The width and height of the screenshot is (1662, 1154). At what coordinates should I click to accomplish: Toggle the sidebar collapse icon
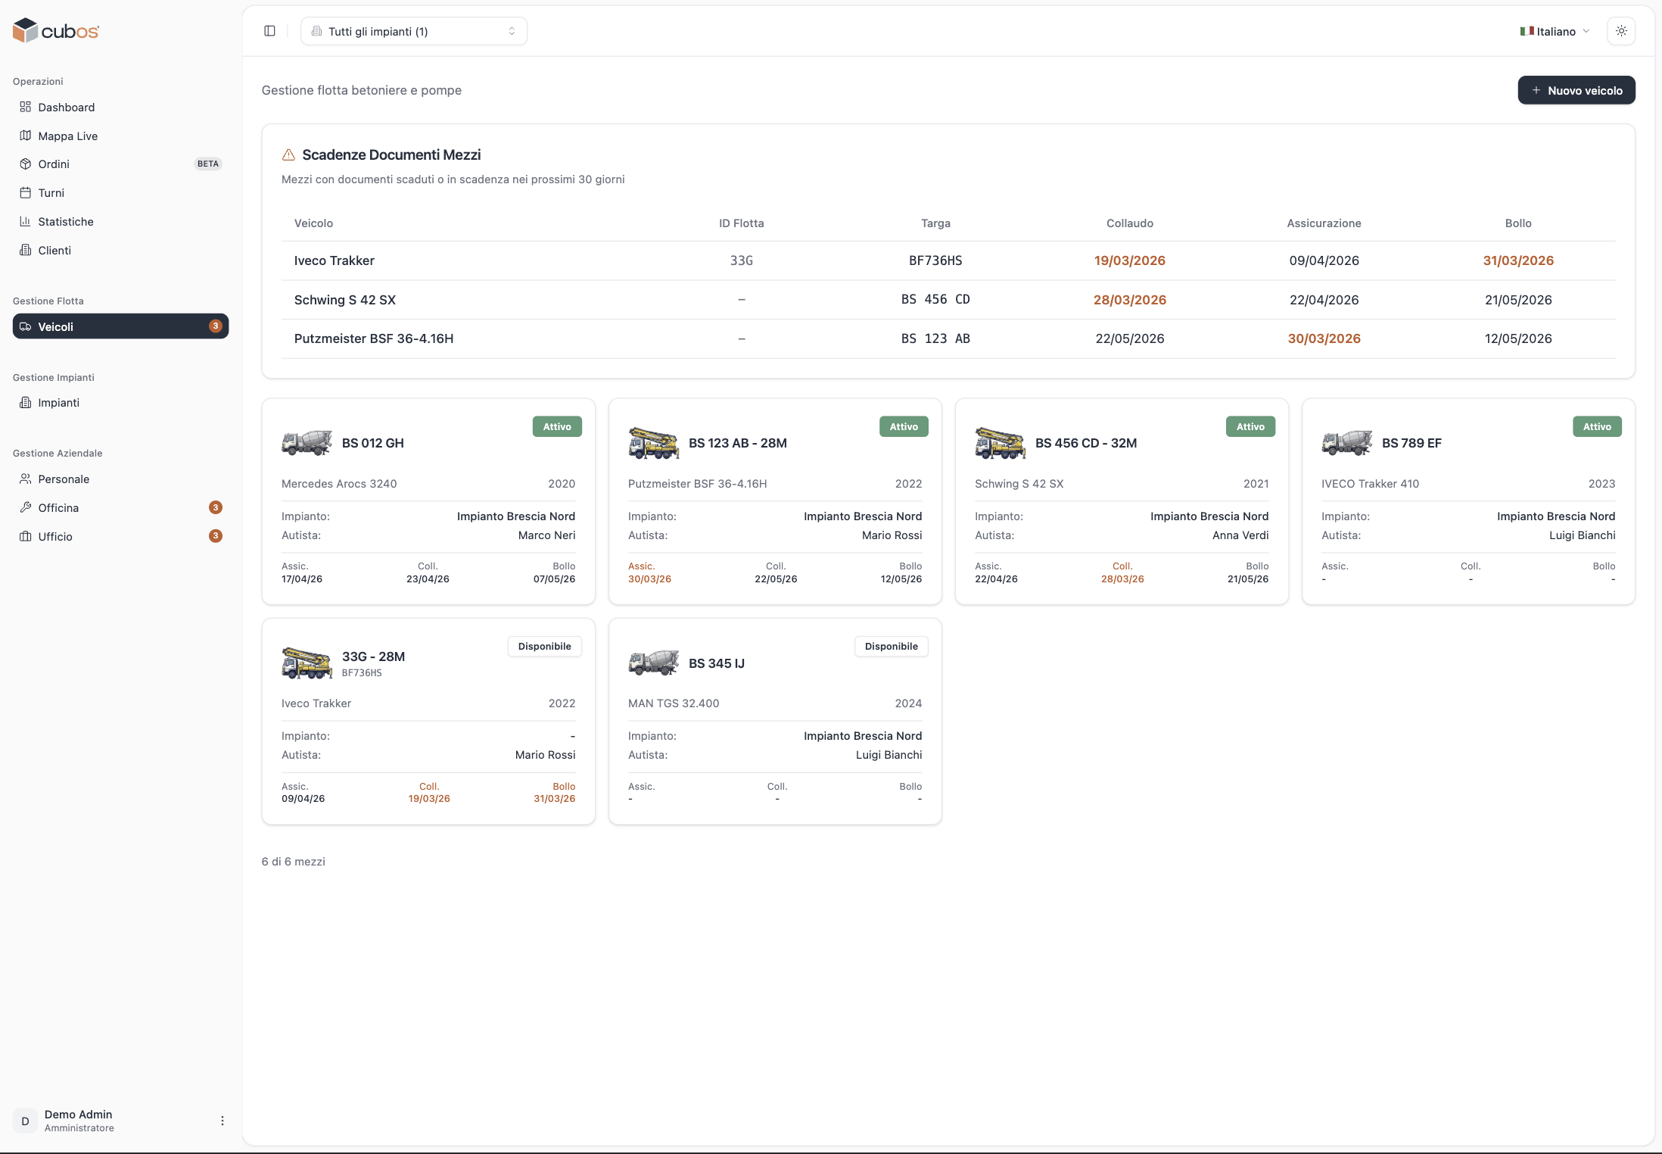[269, 31]
